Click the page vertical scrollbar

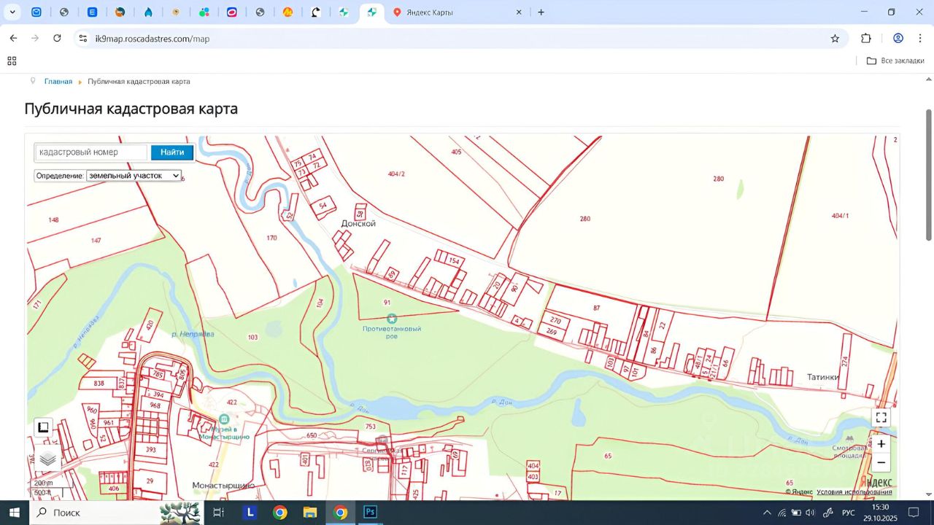[929, 175]
